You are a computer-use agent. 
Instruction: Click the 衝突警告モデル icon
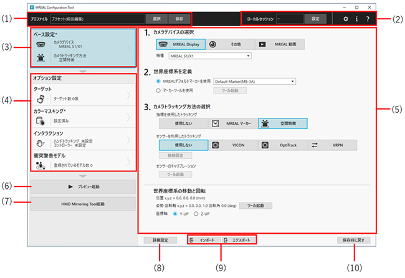pos(40,165)
